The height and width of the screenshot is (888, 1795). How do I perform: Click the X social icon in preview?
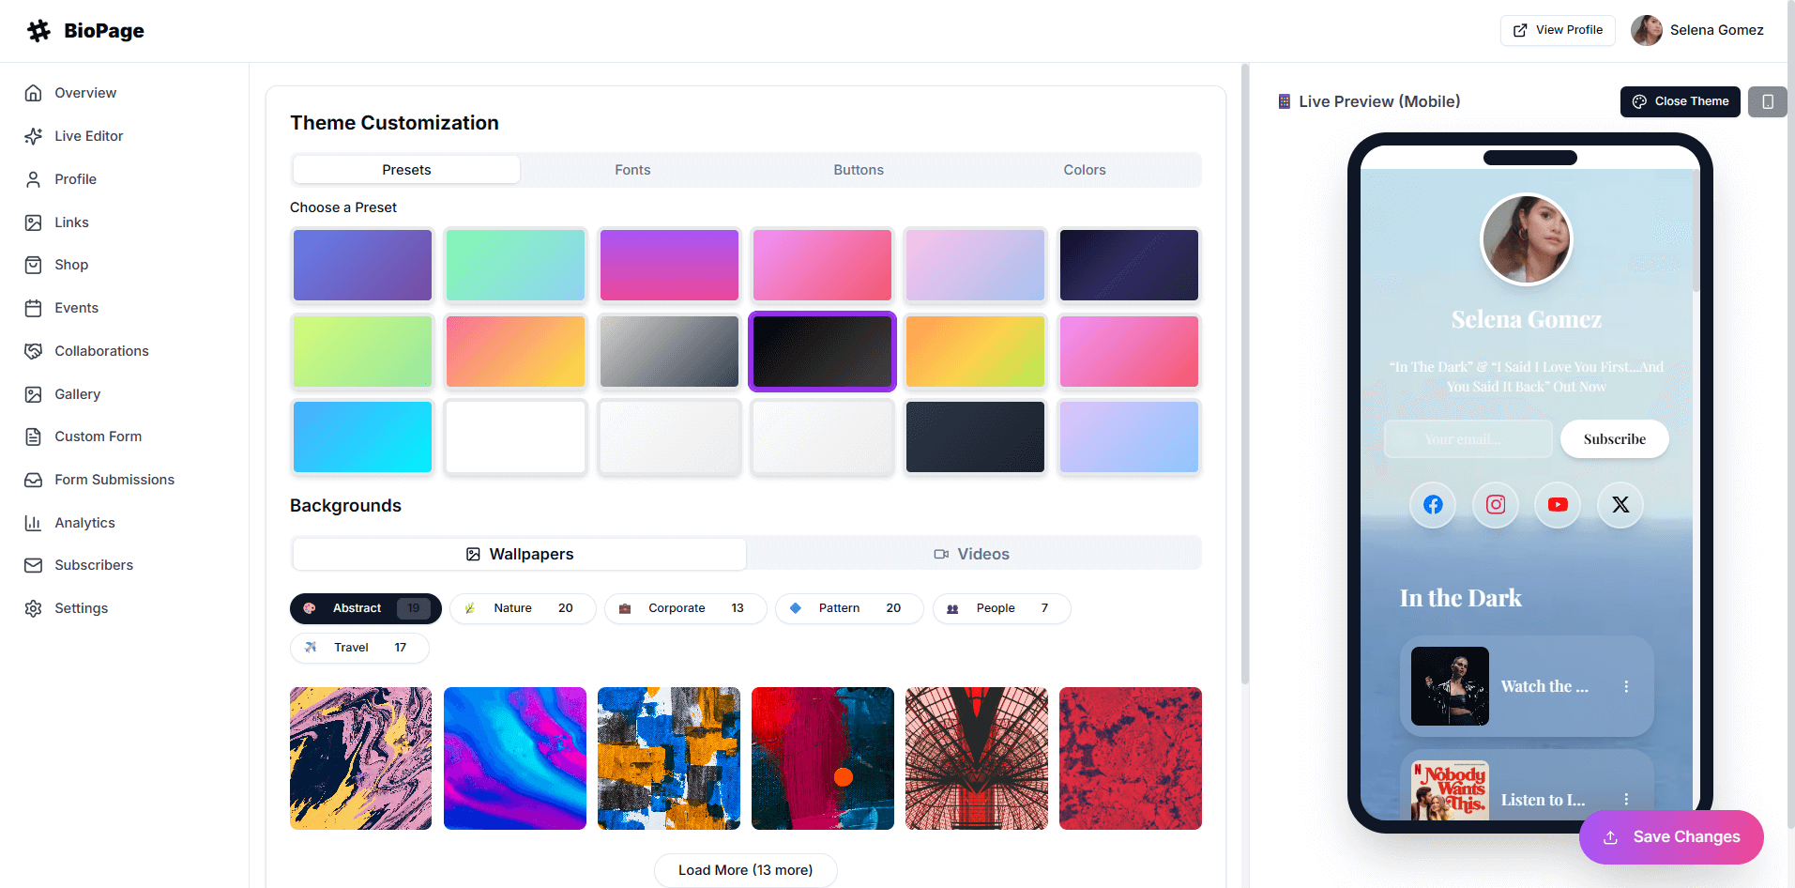pos(1620,505)
